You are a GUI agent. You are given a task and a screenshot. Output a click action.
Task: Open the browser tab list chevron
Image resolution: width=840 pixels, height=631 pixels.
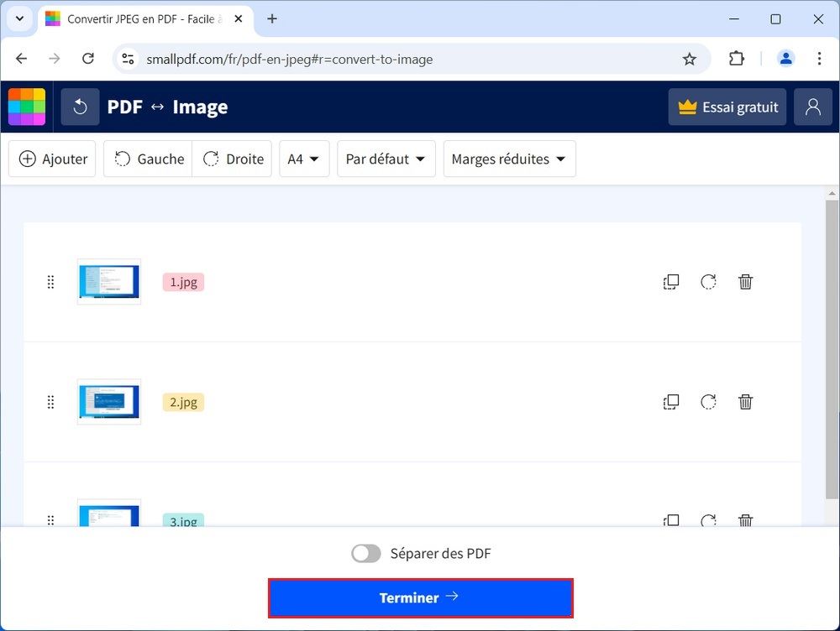(x=18, y=18)
